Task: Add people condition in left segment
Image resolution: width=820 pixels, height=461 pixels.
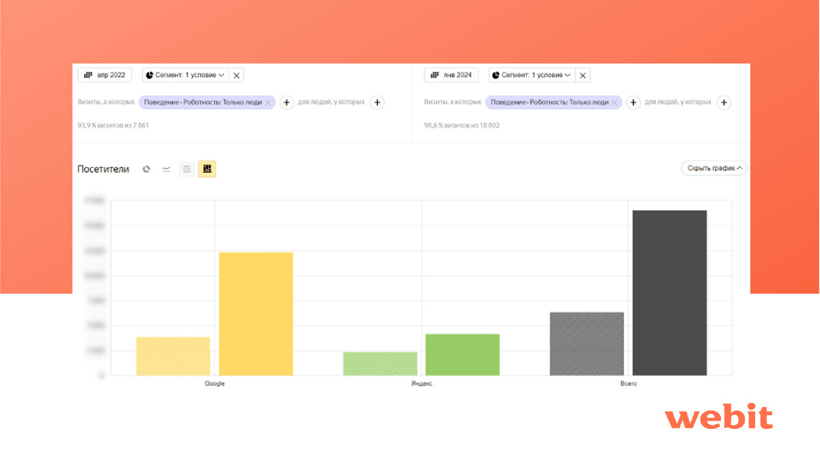Action: (x=377, y=102)
